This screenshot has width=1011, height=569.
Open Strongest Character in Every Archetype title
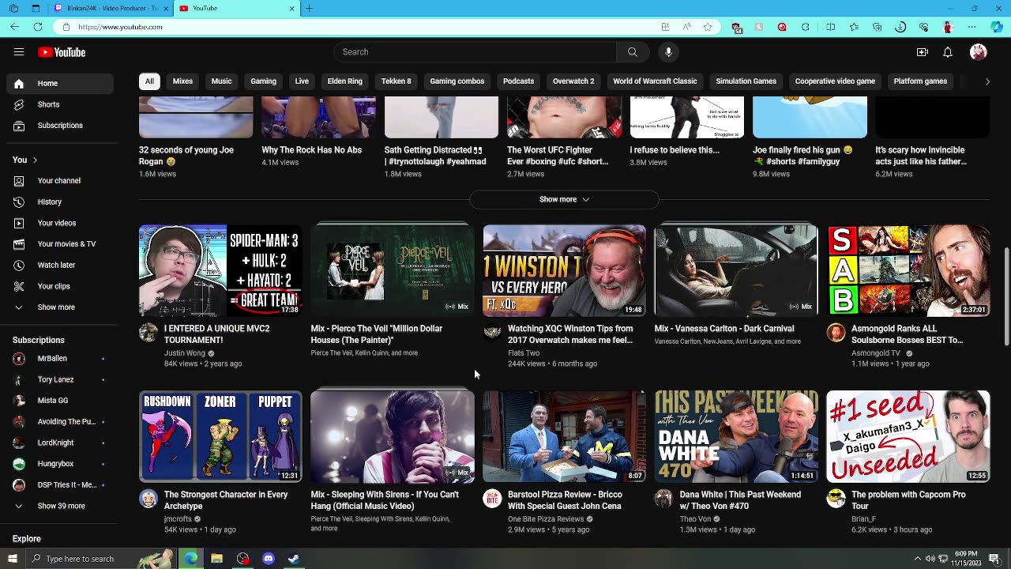226,500
